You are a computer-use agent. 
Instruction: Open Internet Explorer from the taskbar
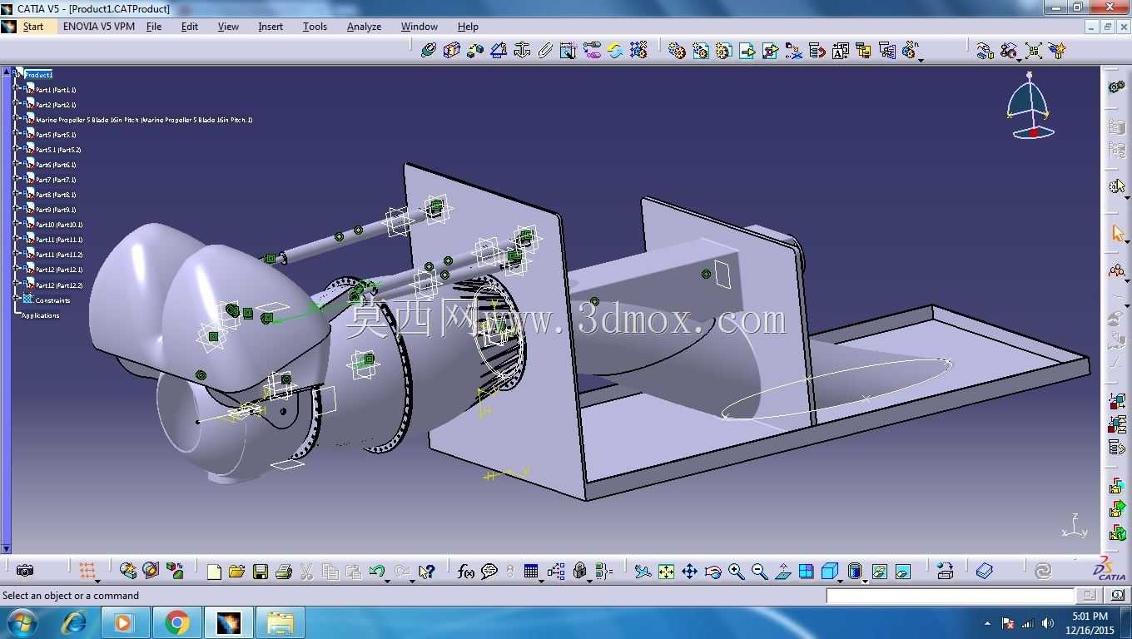(74, 622)
